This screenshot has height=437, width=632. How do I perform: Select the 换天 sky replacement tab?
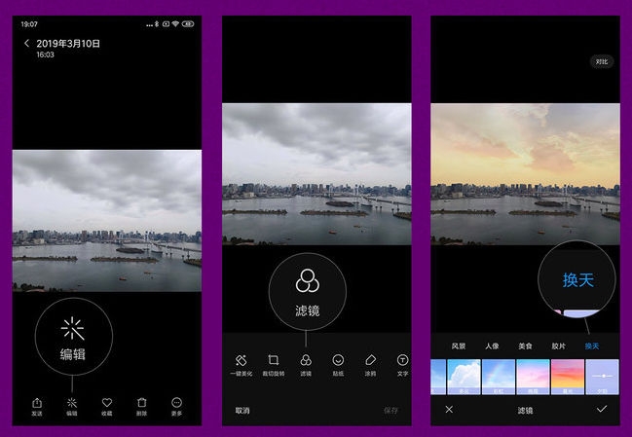592,346
